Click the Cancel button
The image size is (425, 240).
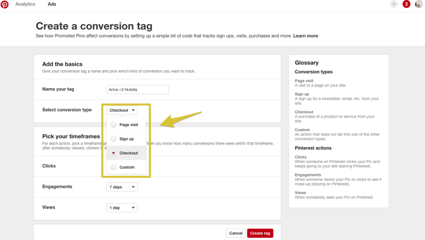point(236,233)
